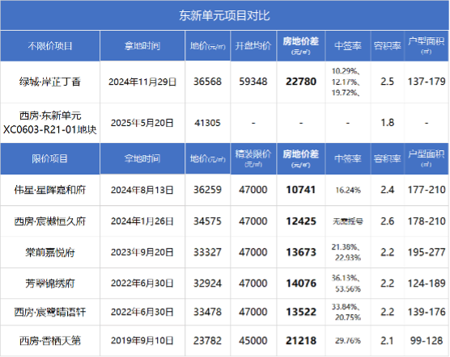Select the land price 33478

coord(207,312)
